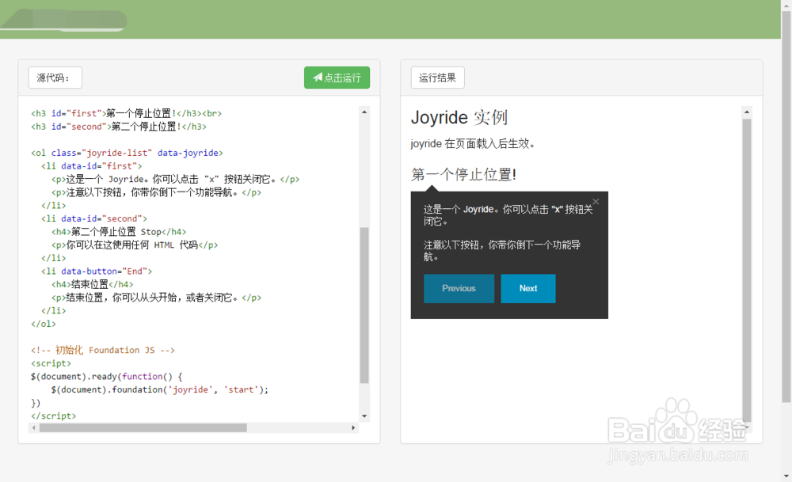
Task: Click tooltip text 注意以下按钮，你带你倒下一个功能导航。
Action: point(501,251)
